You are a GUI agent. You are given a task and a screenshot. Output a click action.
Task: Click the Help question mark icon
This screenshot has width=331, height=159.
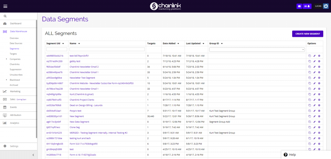pyautogui.click(x=286, y=154)
